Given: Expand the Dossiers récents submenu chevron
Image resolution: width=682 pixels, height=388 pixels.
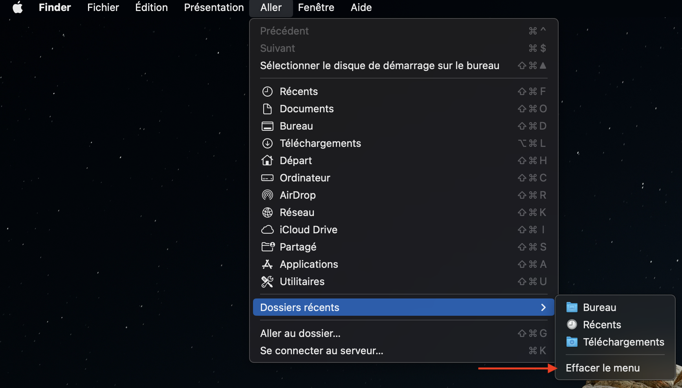Looking at the screenshot, I should coord(543,307).
